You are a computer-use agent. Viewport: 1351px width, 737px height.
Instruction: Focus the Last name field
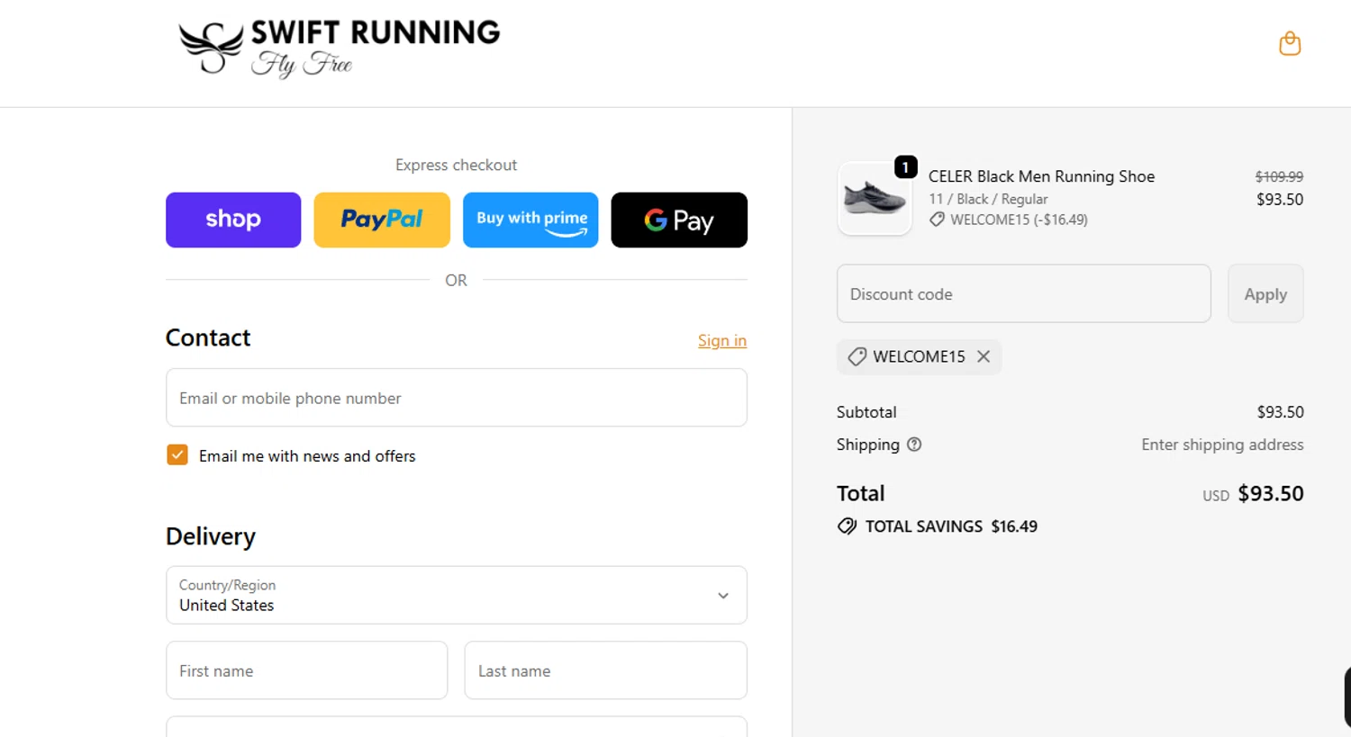[x=606, y=670]
